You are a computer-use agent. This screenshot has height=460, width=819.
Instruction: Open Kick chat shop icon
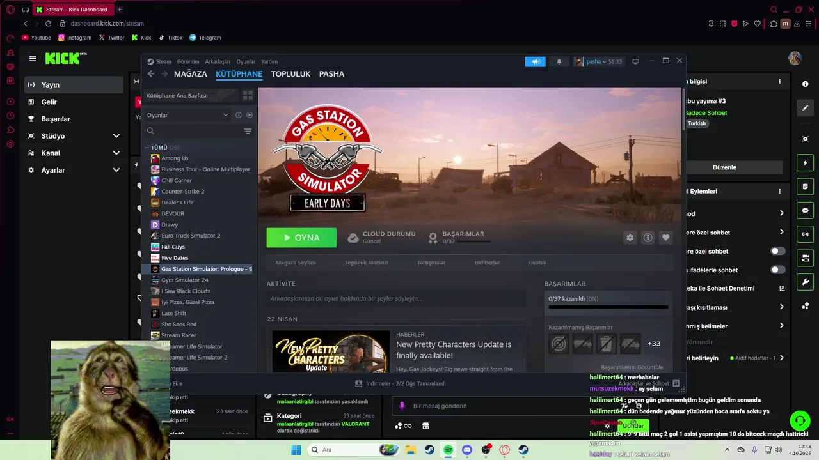point(425,426)
